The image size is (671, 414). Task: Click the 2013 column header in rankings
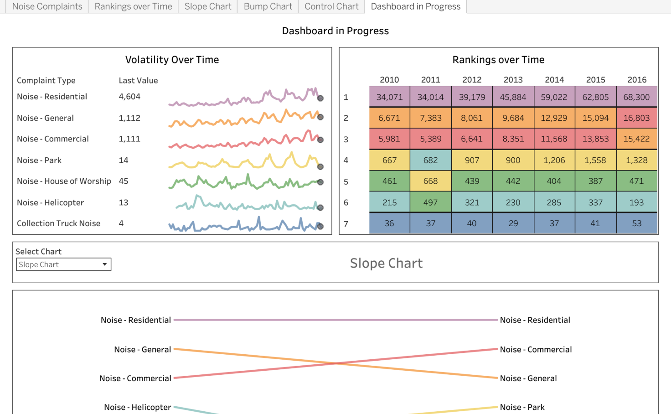point(513,80)
